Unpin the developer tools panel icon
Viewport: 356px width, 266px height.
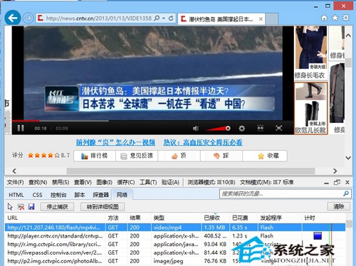coord(337,182)
